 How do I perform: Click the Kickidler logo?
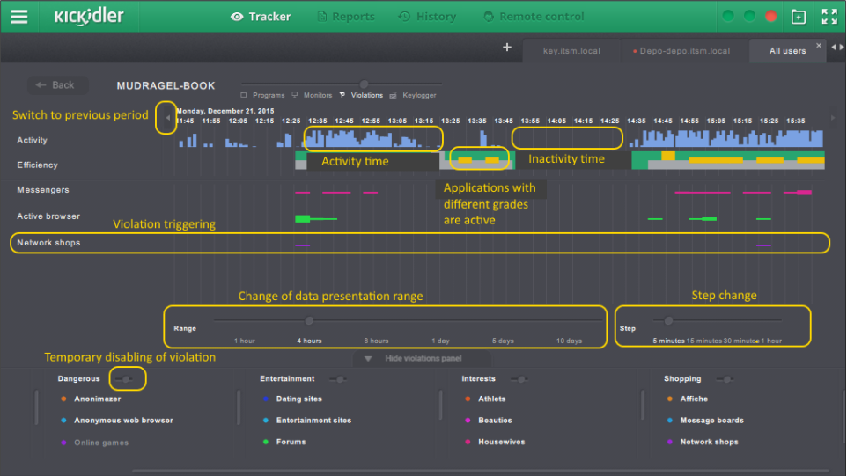tap(89, 17)
